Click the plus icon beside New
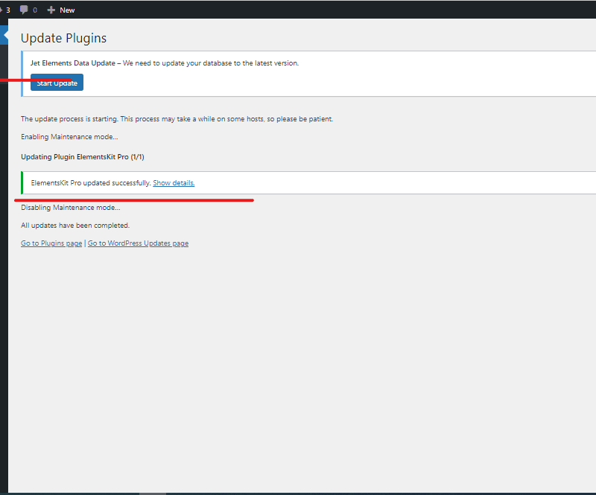596x495 pixels. point(51,10)
